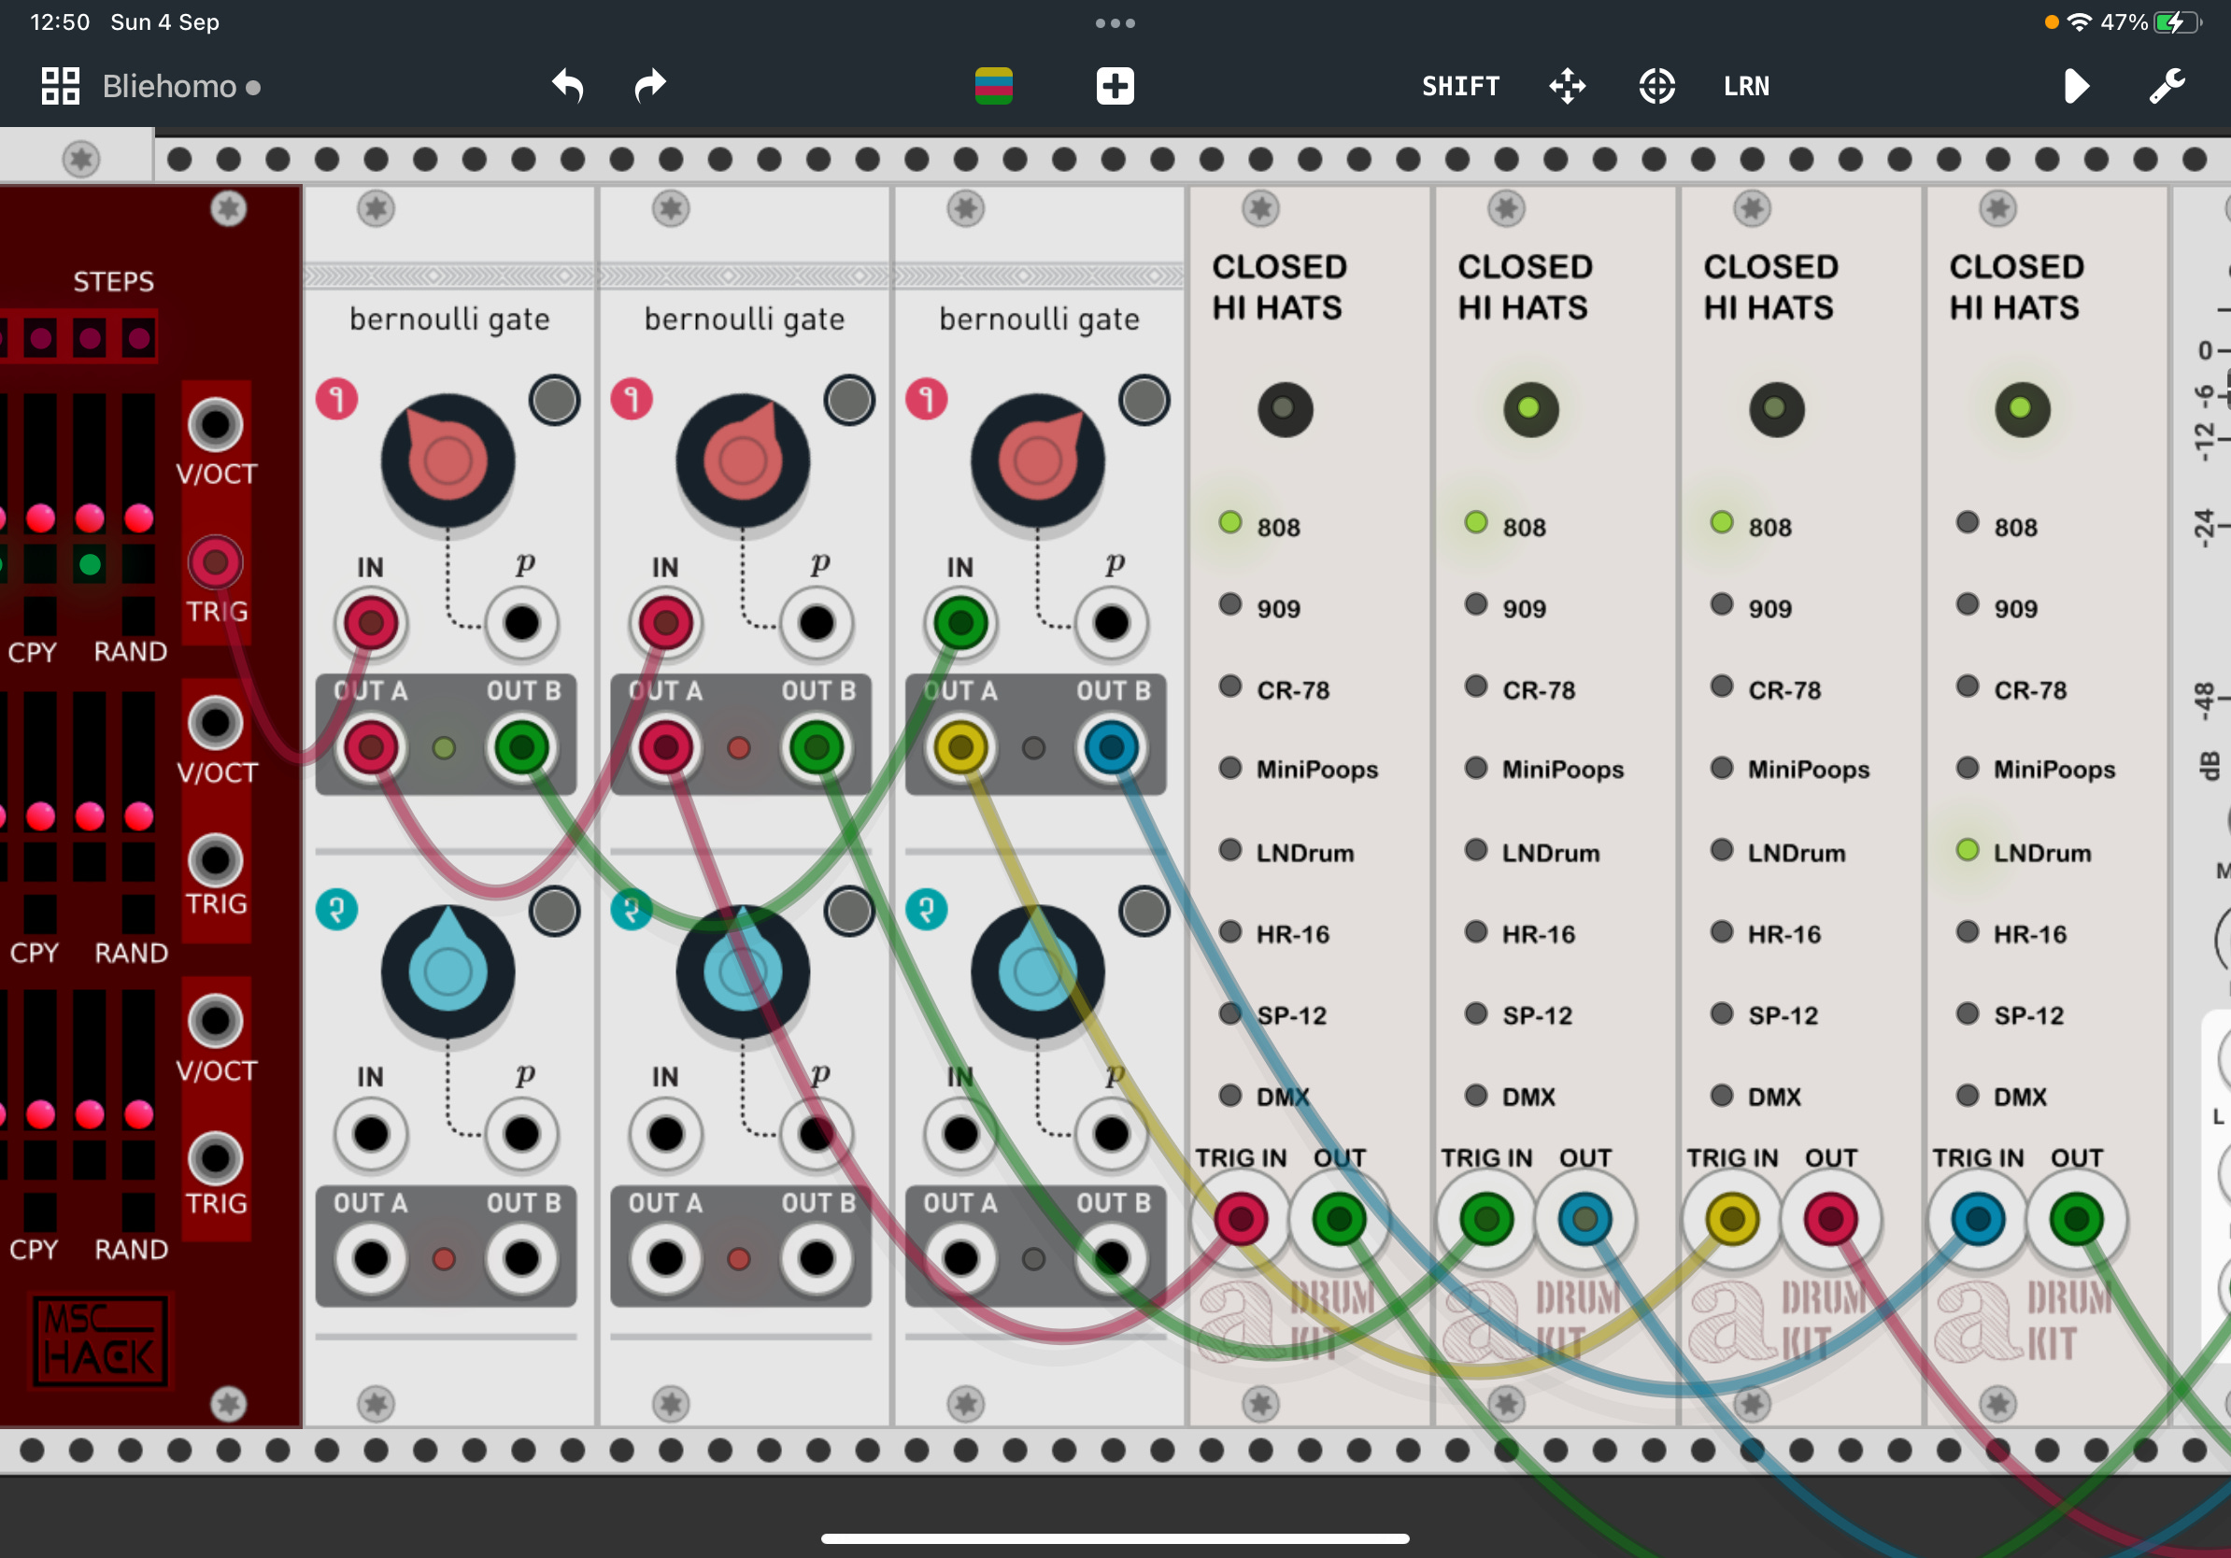Open the patch browser grid icon

[x=60, y=86]
